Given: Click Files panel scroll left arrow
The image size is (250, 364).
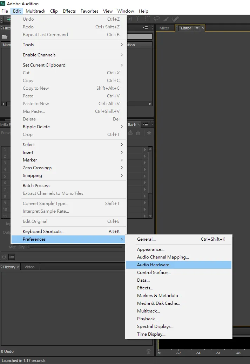Looking at the screenshot, I should coord(3,104).
